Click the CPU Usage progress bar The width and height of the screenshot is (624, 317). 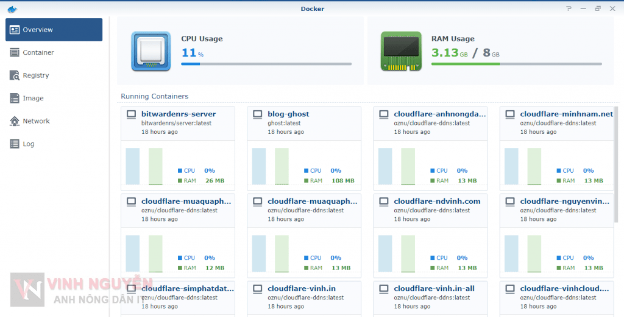266,64
